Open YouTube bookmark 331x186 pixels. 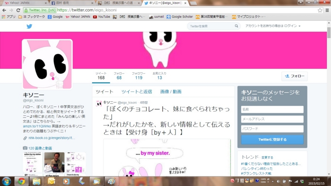pos(101,17)
